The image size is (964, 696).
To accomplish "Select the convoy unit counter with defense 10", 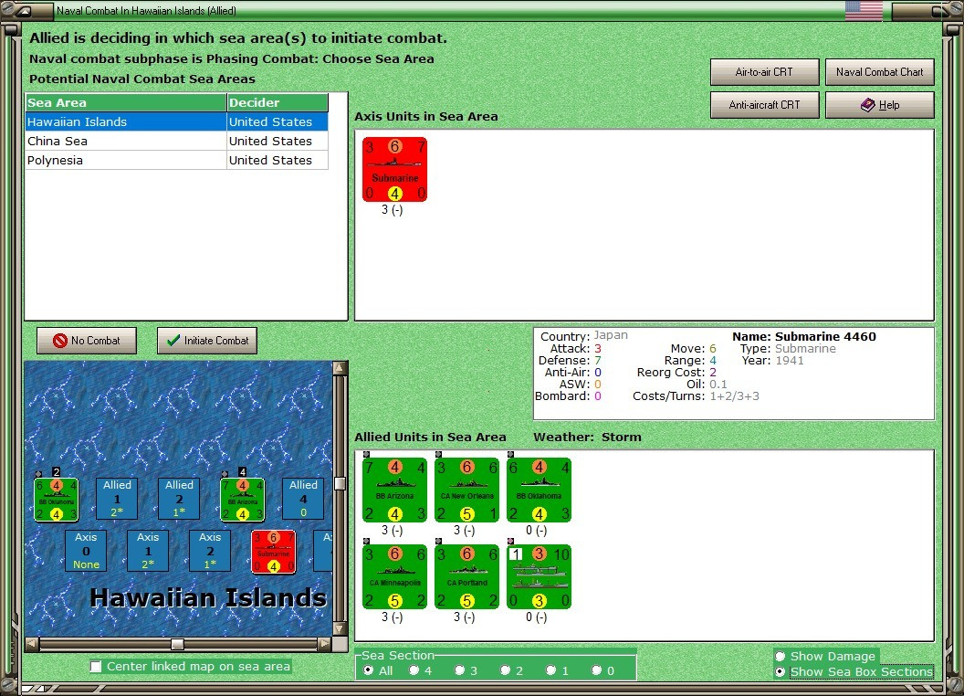I will (x=540, y=576).
